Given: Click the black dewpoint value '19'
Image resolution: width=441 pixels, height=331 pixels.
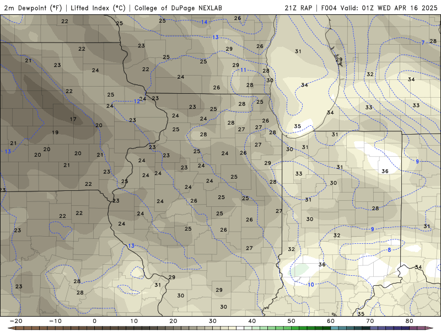Looking at the screenshot, I should pos(55,132).
